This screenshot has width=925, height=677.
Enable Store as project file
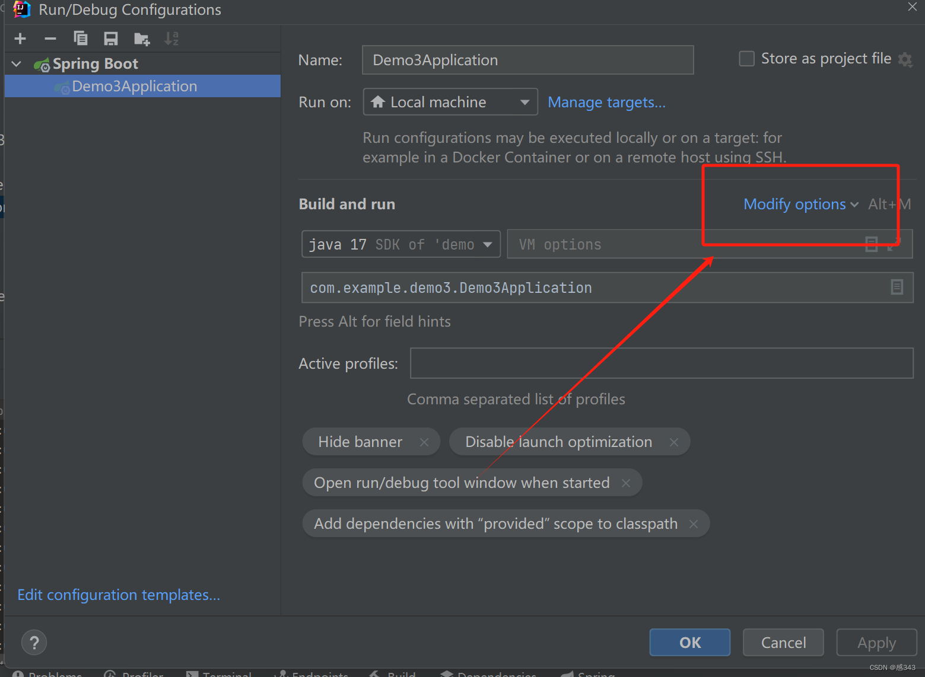(x=746, y=58)
